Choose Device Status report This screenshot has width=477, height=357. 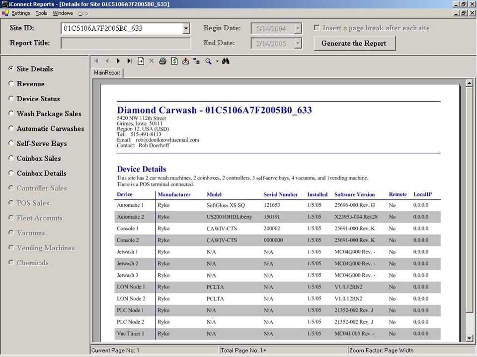pyautogui.click(x=11, y=98)
